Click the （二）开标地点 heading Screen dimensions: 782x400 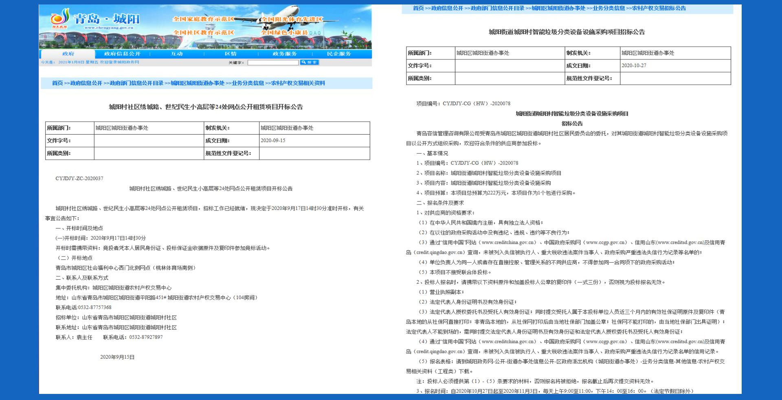[74, 258]
